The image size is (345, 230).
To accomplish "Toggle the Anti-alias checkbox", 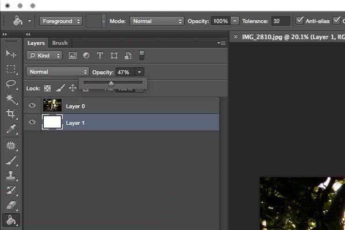I will click(x=300, y=21).
